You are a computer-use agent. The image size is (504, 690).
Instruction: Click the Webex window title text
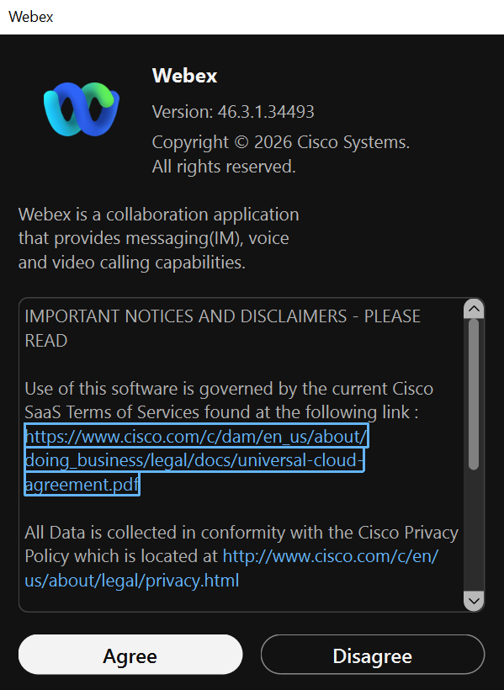coord(31,17)
